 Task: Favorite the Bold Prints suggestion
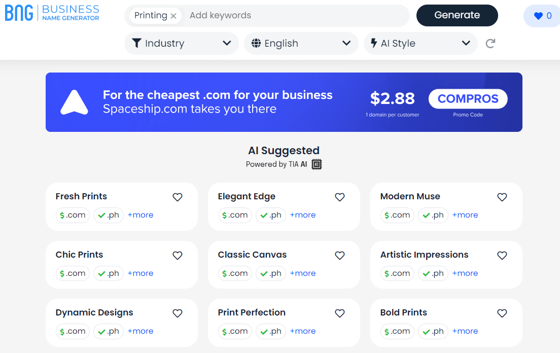[502, 313]
